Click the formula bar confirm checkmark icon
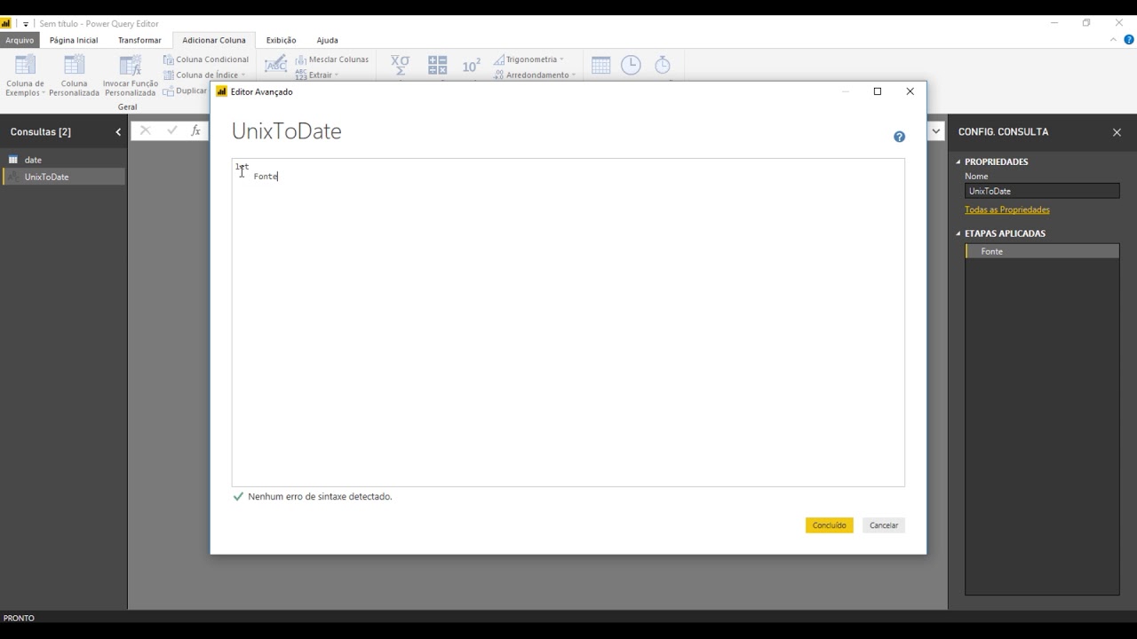The width and height of the screenshot is (1137, 639). (x=171, y=130)
